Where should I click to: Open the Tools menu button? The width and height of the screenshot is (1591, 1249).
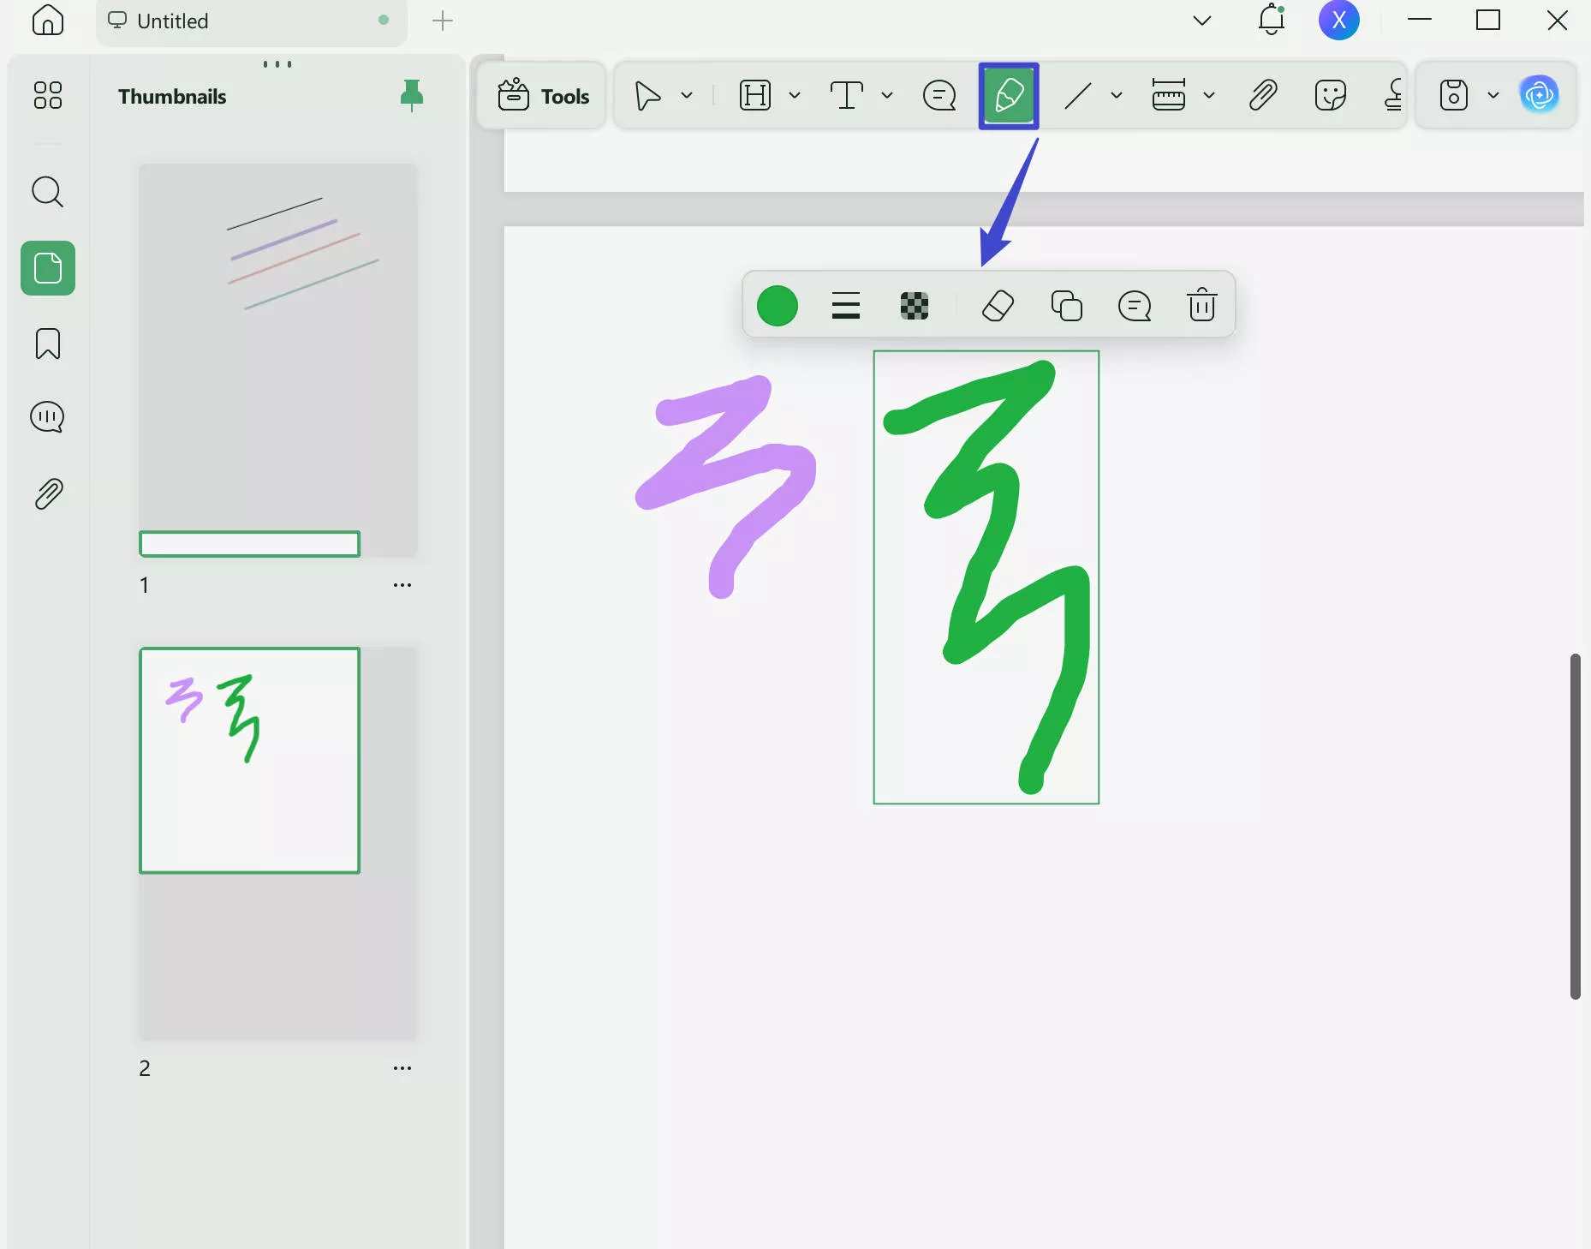coord(540,95)
